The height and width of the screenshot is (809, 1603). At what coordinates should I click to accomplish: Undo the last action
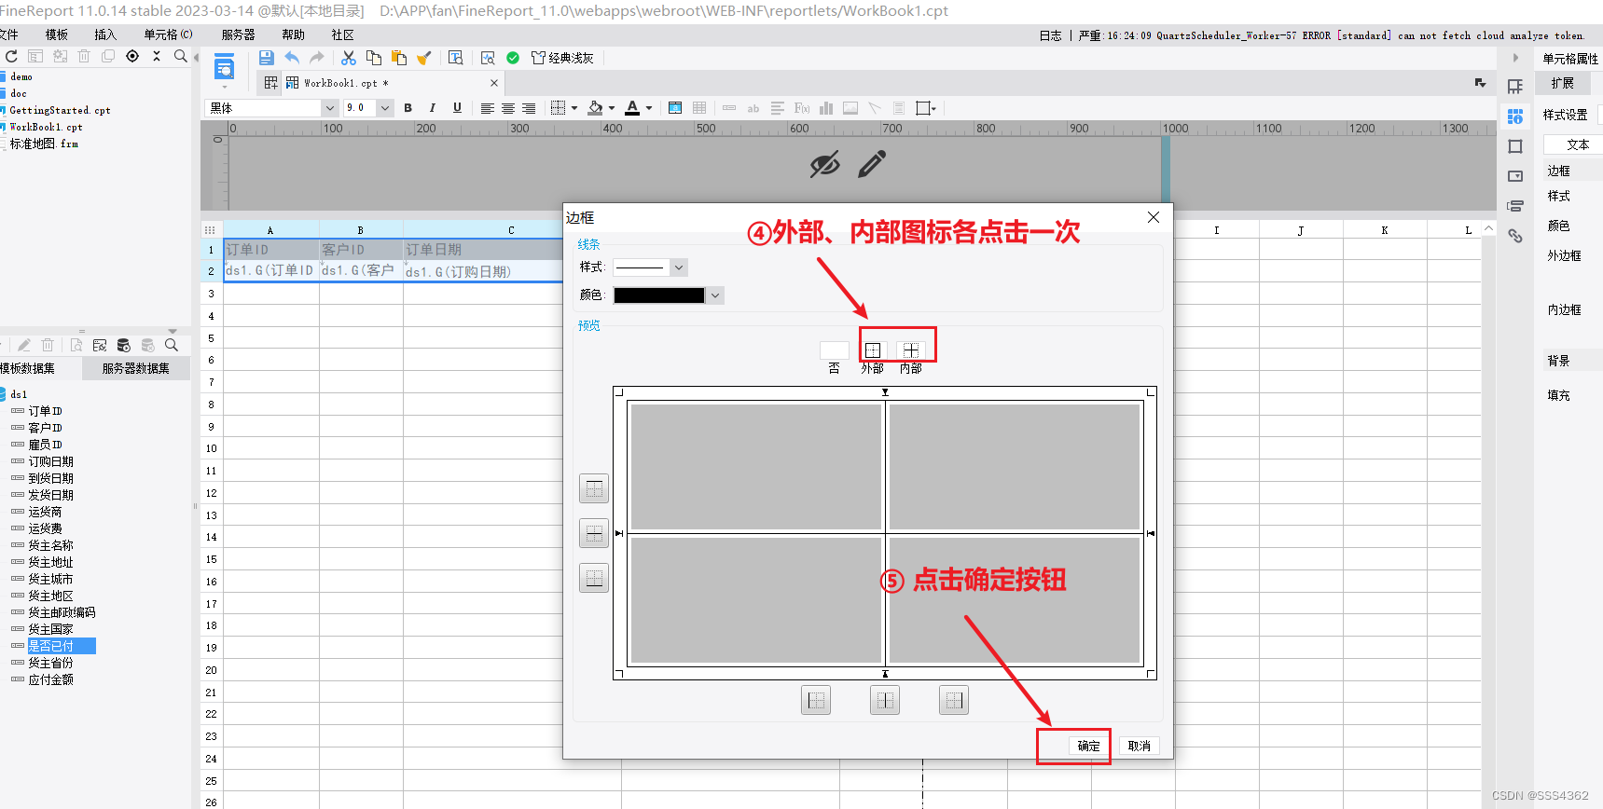click(x=292, y=58)
